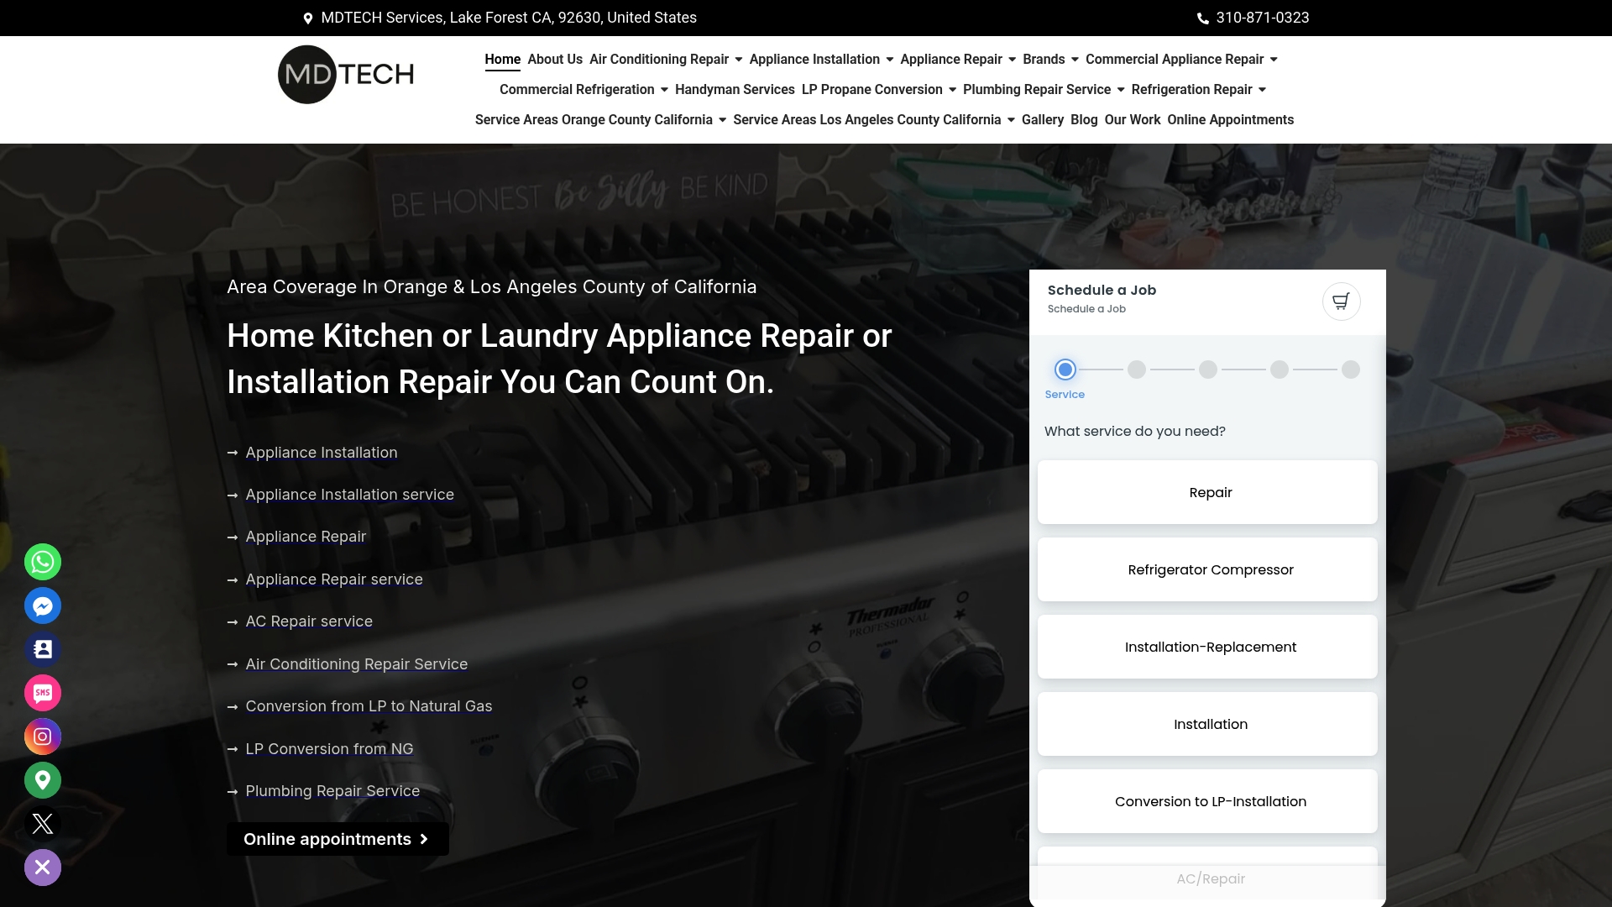Select the second step dot in the stepper
Image resolution: width=1612 pixels, height=907 pixels.
click(1136, 369)
